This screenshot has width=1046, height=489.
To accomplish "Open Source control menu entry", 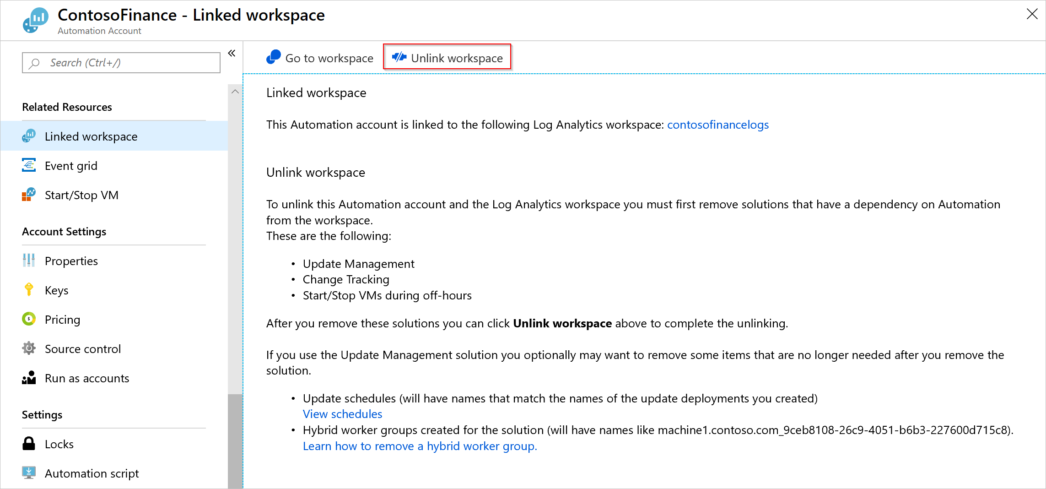I will (x=83, y=349).
